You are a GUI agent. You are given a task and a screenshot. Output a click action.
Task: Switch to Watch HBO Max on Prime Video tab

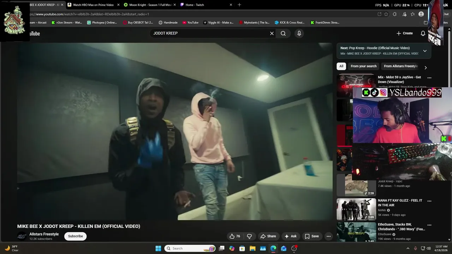click(x=93, y=5)
